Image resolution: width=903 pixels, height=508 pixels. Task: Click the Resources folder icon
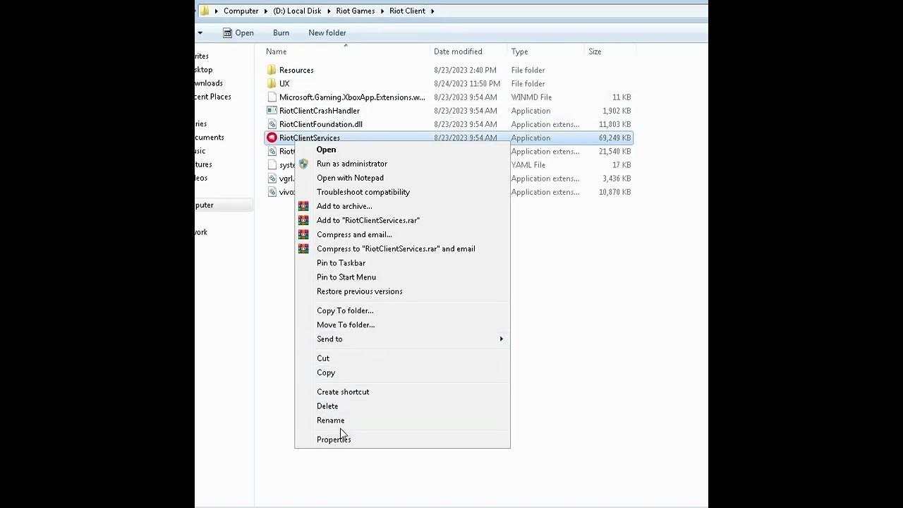pyautogui.click(x=272, y=70)
